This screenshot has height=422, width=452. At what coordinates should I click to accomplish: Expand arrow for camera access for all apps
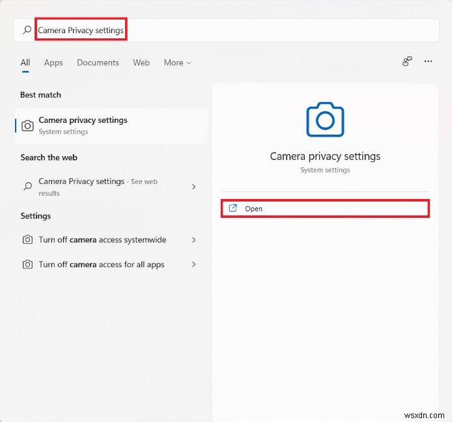193,264
